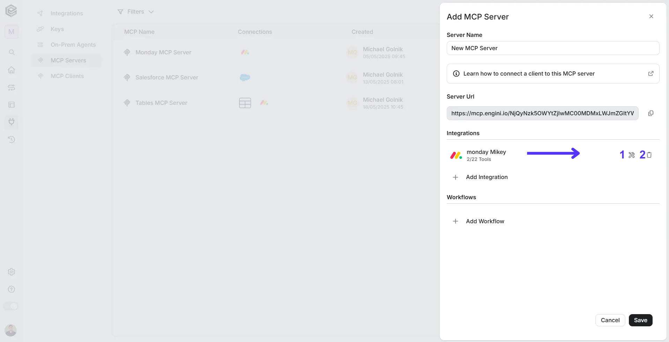Viewport: 669px width, 342px height.
Task: Open the Tables MCP Server row
Action: tap(276, 103)
